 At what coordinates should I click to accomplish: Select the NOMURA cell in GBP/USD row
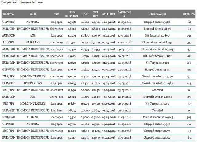point(33,22)
